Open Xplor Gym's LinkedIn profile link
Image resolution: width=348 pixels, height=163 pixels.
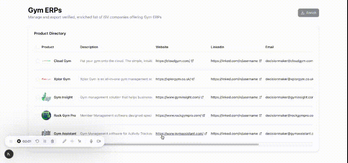236,79
